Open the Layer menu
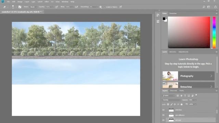The height and width of the screenshot is (123, 219). pyautogui.click(x=27, y=2)
